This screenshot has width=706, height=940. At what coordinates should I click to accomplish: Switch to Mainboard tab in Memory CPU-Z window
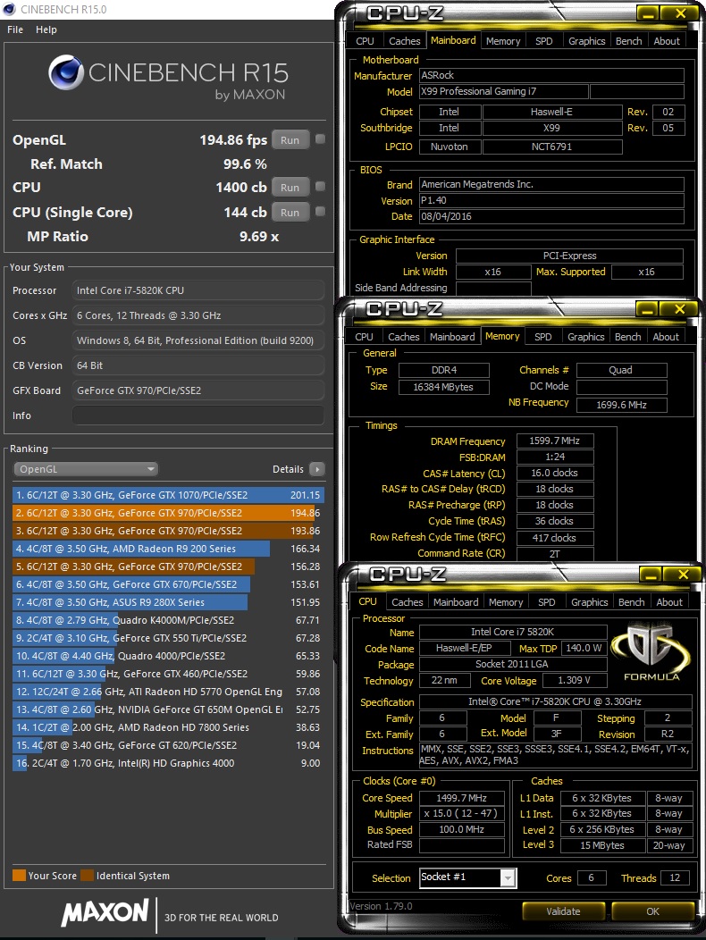(452, 337)
